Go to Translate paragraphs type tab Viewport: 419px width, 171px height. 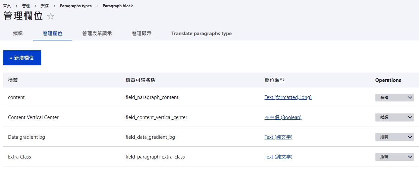(201, 34)
